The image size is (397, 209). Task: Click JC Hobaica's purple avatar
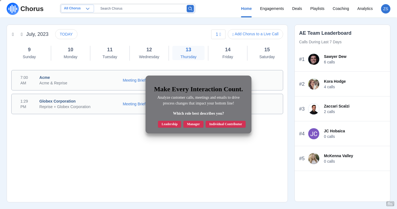coord(313,134)
